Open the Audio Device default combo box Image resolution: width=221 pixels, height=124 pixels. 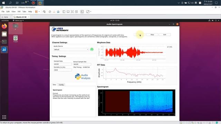coord(71,50)
